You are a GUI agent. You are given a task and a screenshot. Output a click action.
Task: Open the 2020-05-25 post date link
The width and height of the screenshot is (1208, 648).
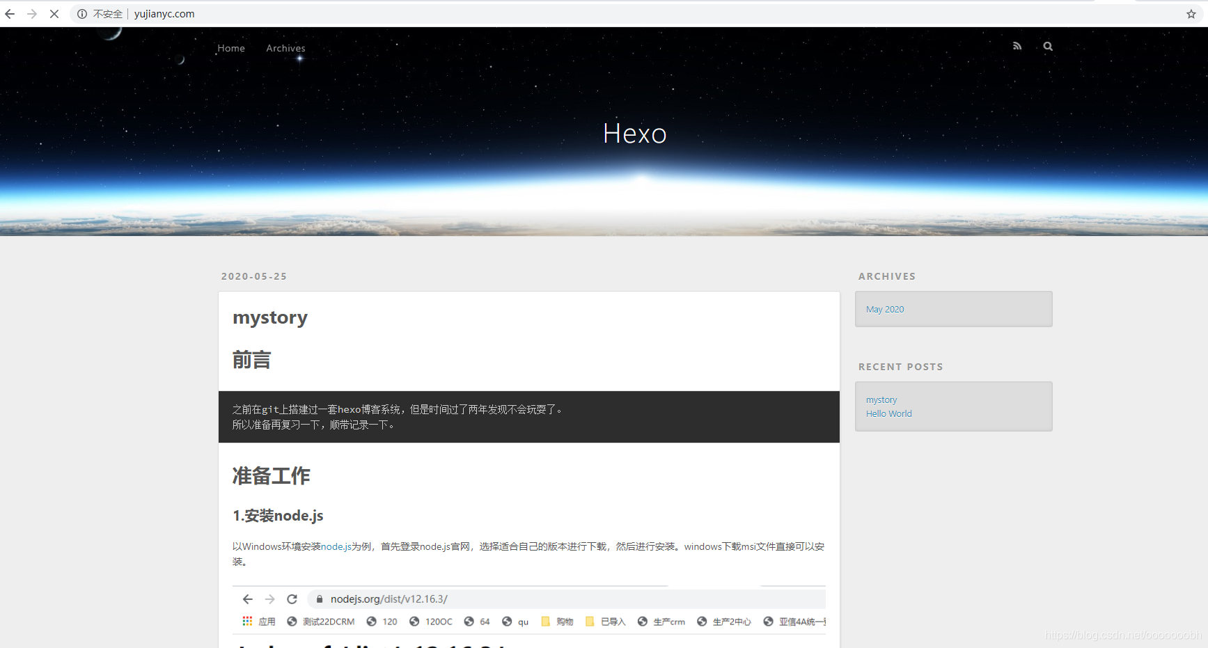click(254, 276)
